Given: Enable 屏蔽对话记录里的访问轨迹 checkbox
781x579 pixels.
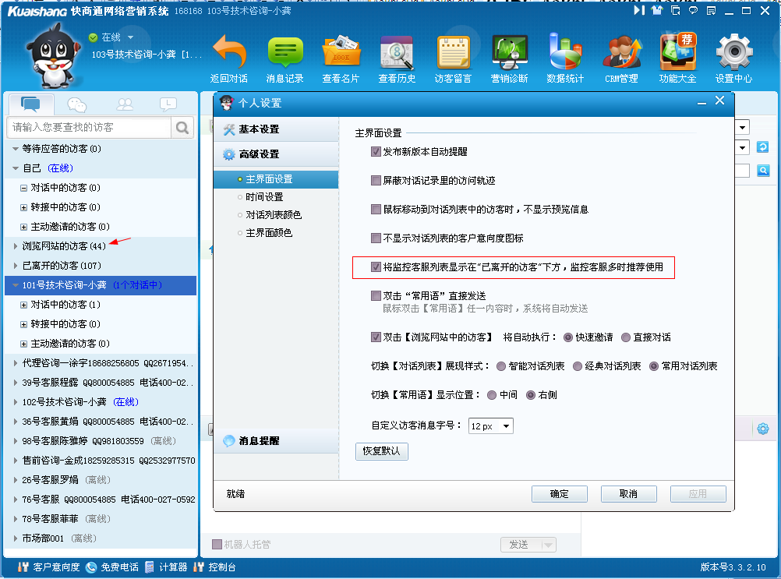Looking at the screenshot, I should click(376, 181).
